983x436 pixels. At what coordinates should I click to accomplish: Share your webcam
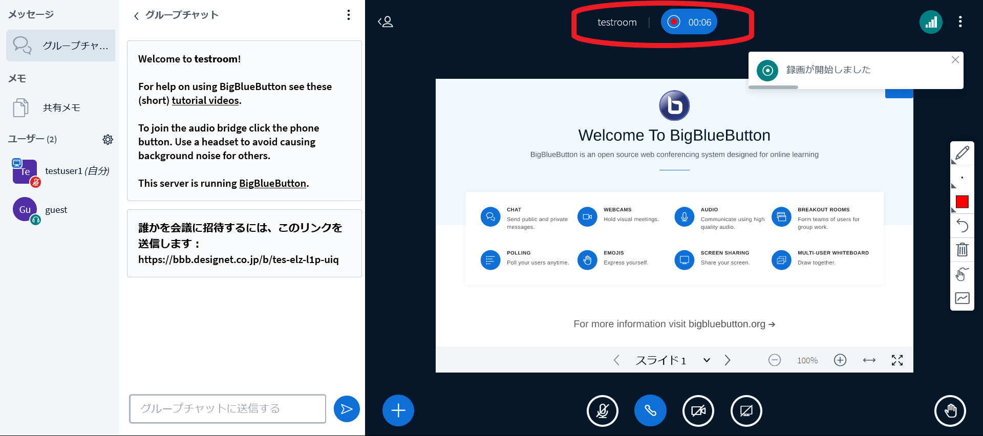[x=698, y=410]
